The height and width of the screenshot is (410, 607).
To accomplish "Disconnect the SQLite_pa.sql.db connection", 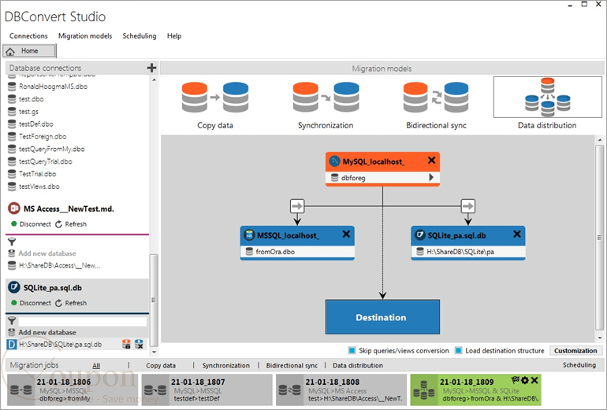I will tap(31, 303).
